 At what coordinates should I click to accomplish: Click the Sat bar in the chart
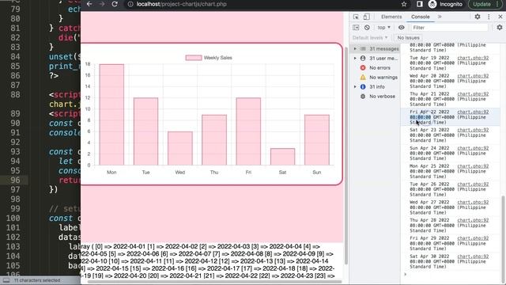[283, 157]
